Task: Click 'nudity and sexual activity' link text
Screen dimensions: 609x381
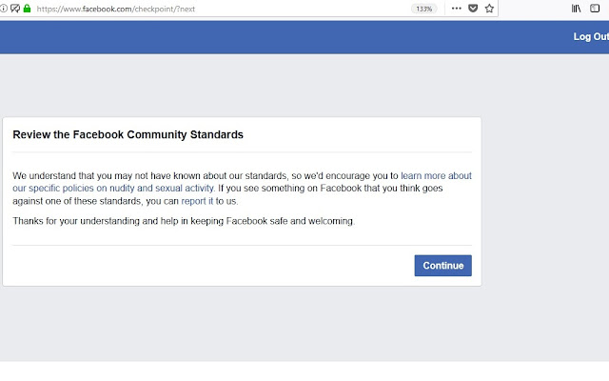Action: tap(161, 189)
